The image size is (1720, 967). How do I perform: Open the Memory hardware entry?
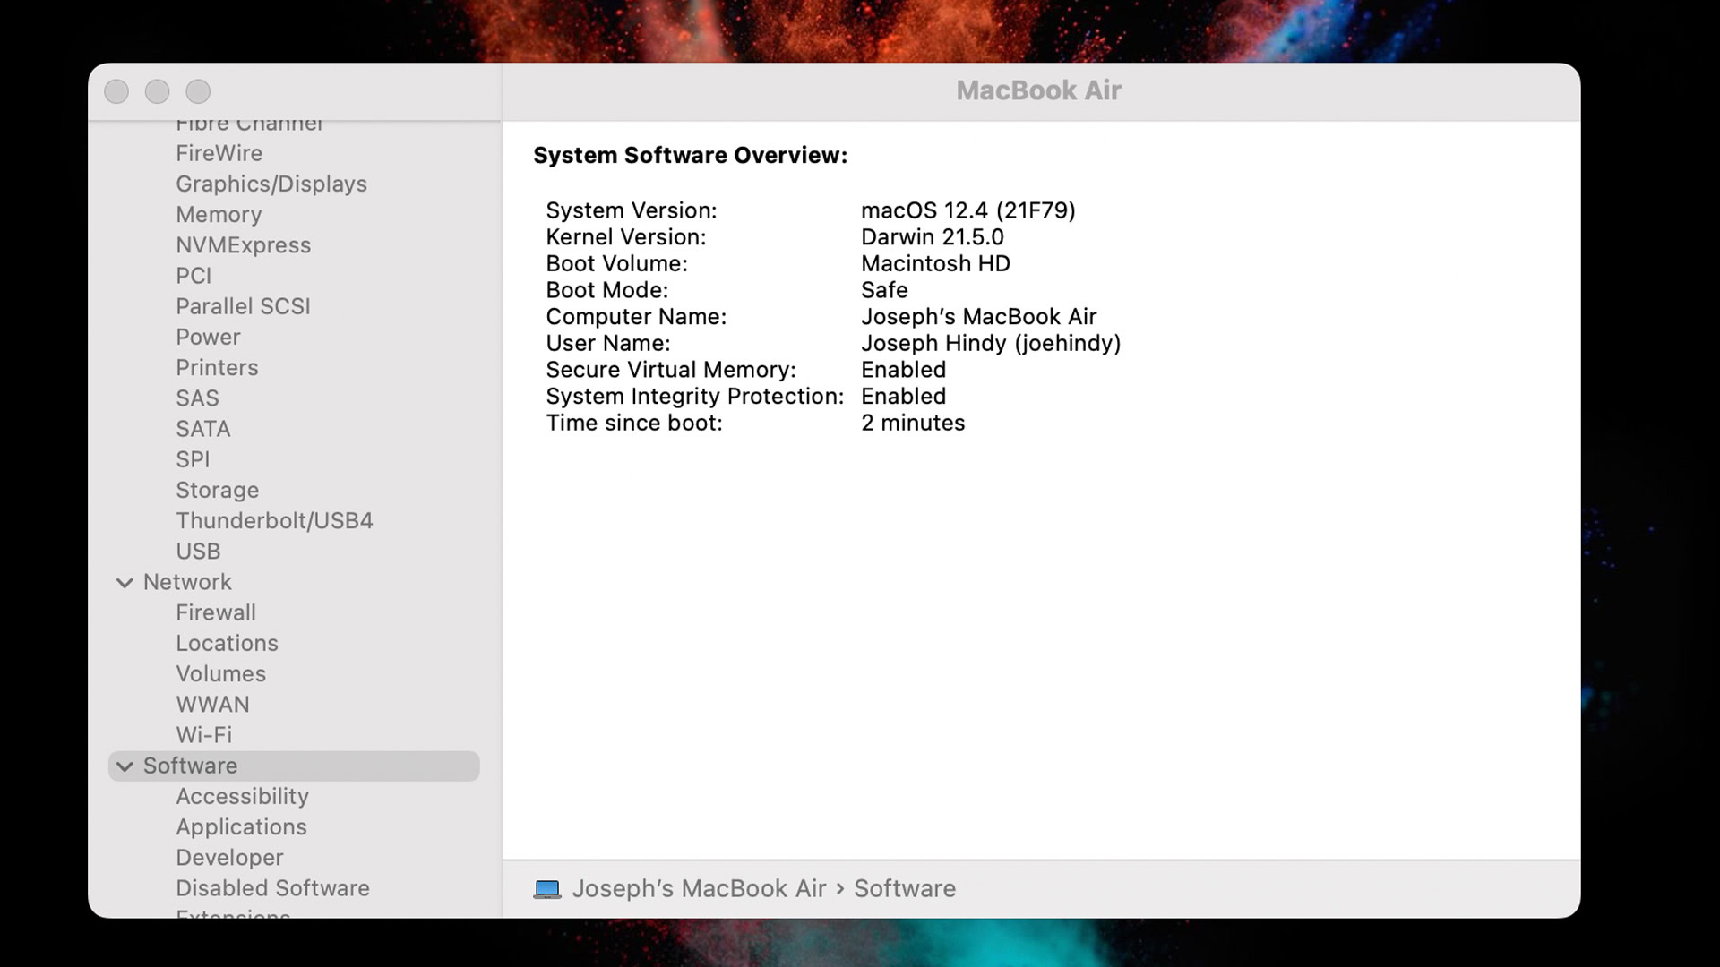click(x=219, y=215)
